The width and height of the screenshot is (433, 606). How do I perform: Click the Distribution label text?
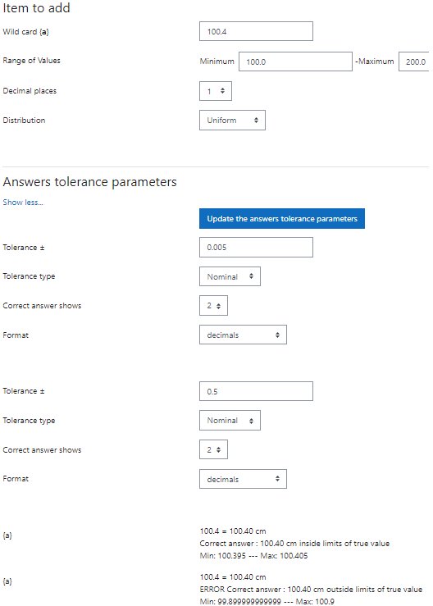click(x=24, y=121)
